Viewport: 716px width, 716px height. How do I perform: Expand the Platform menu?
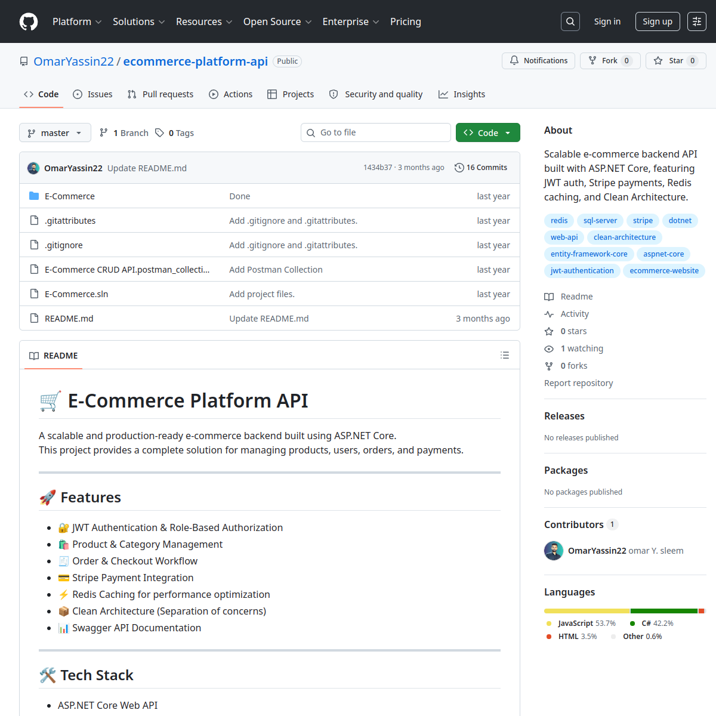pyautogui.click(x=77, y=21)
